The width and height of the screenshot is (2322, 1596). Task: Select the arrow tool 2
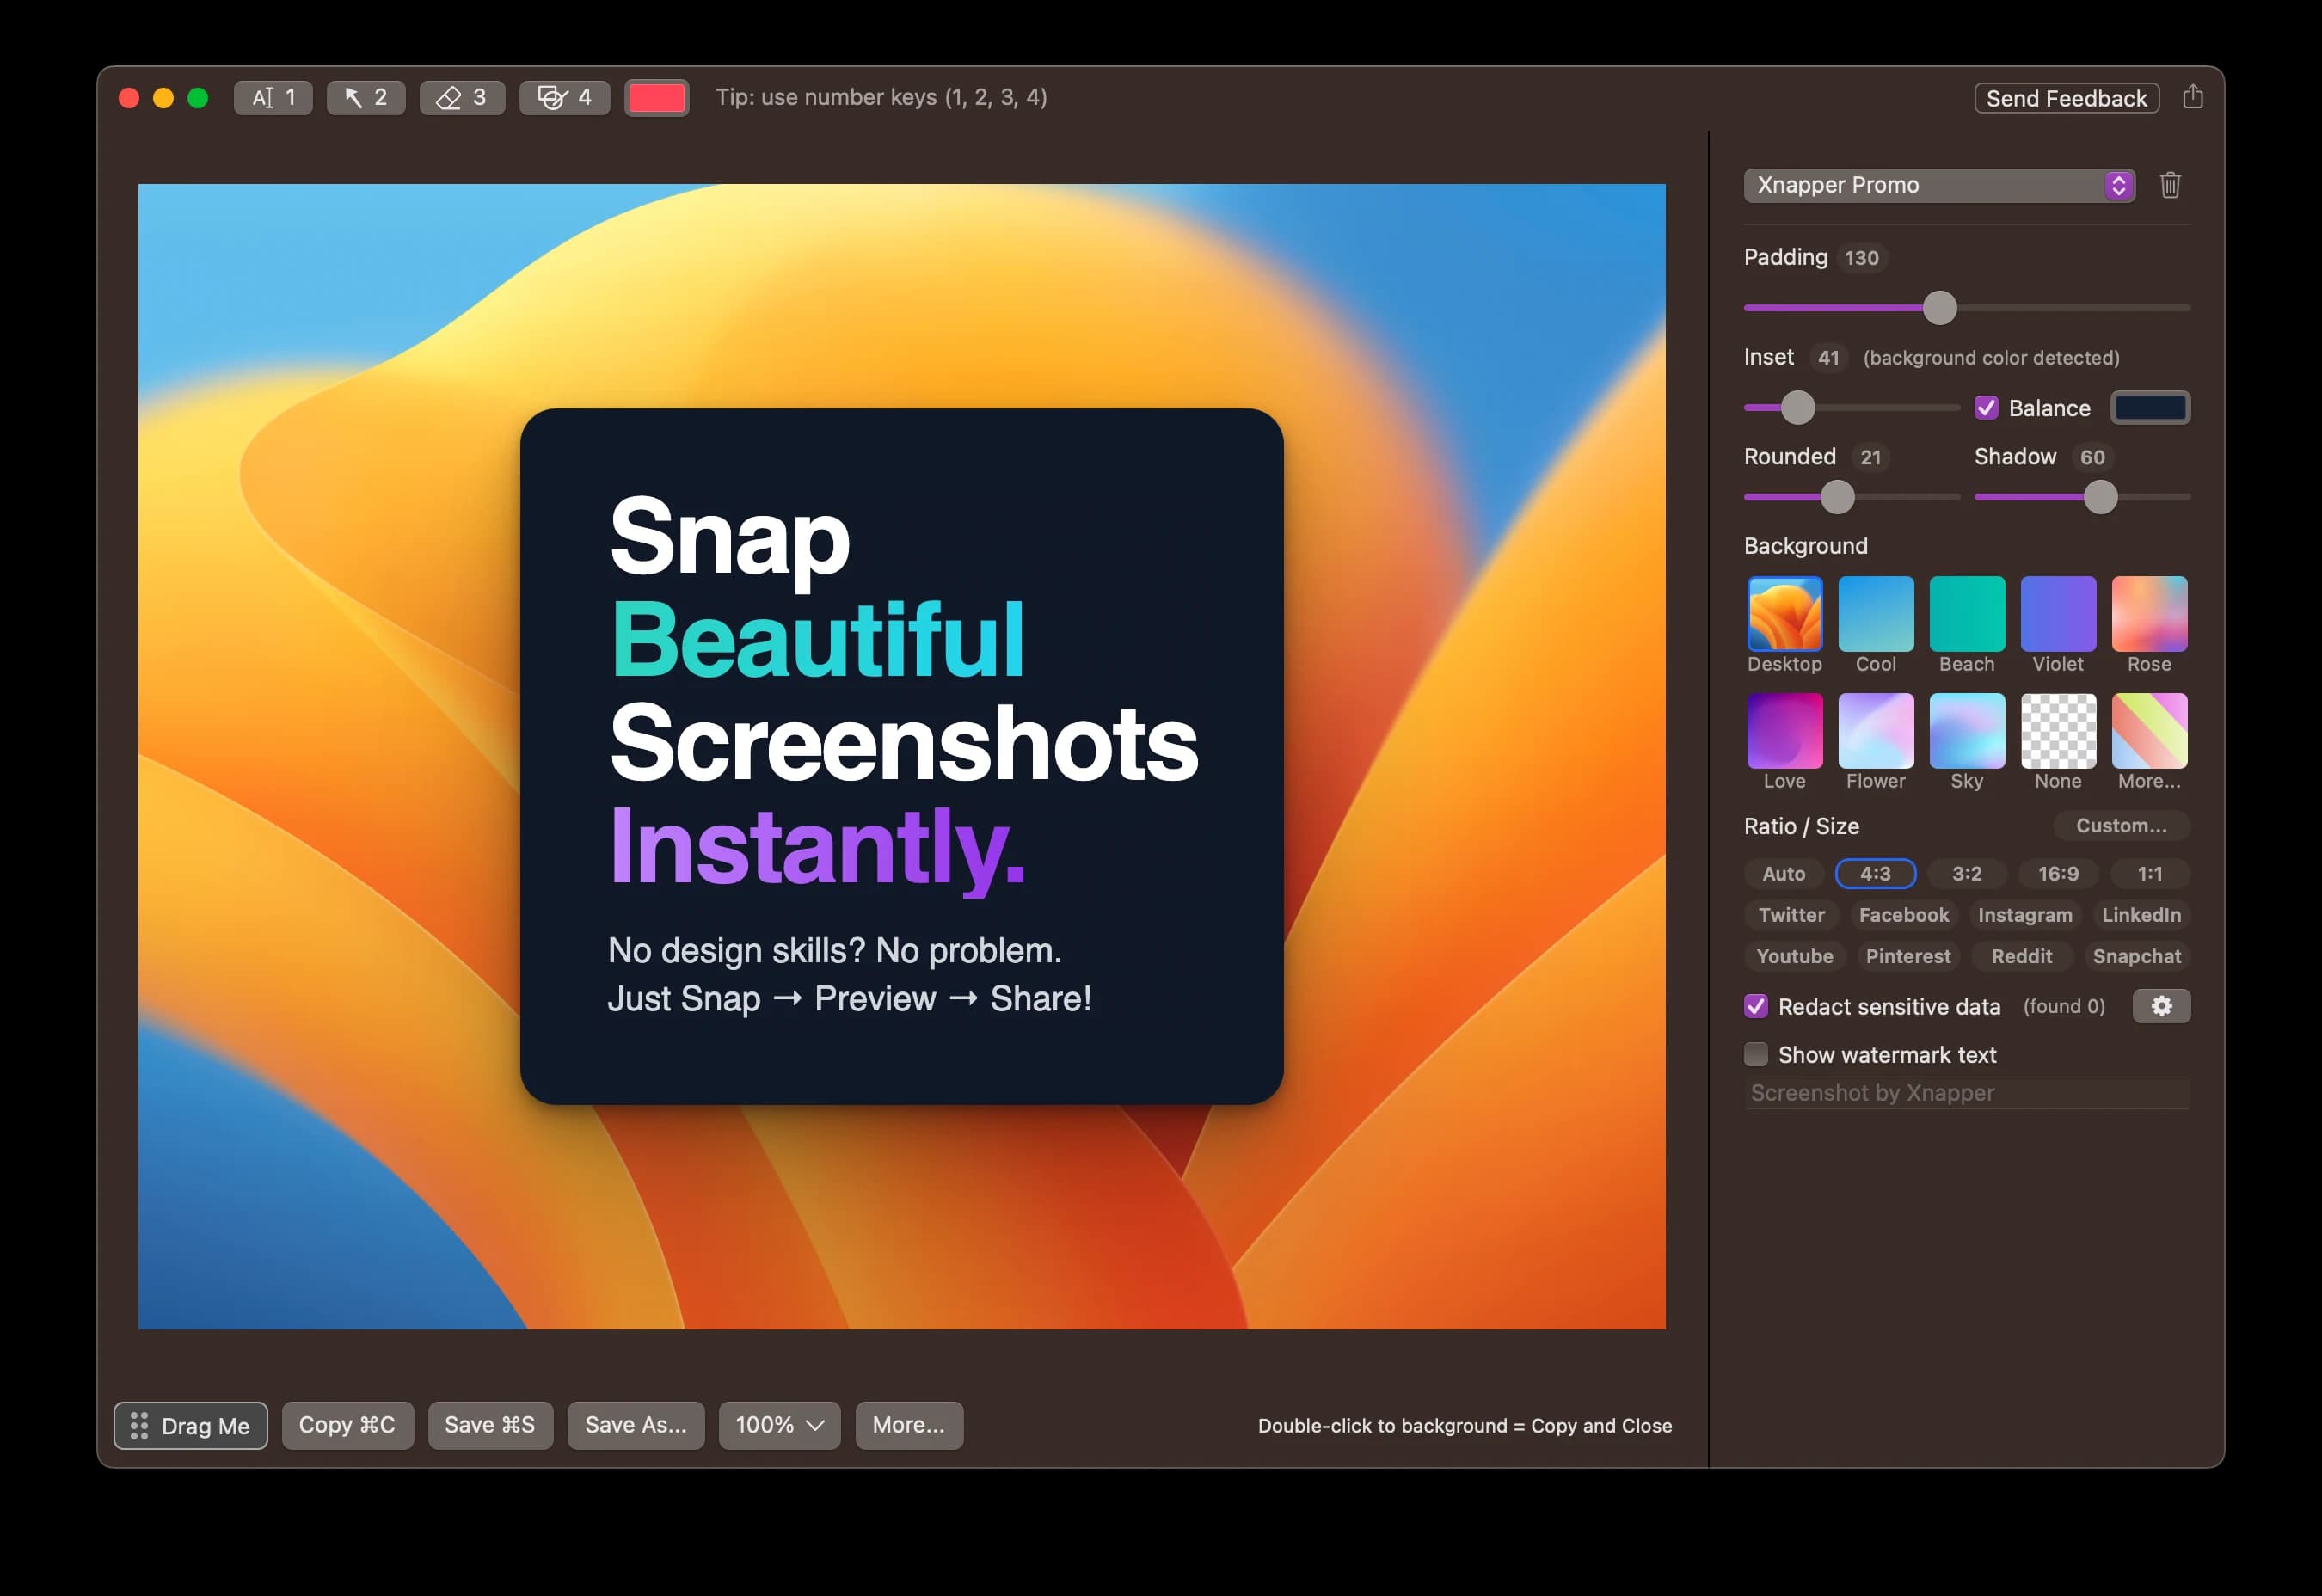click(x=365, y=97)
